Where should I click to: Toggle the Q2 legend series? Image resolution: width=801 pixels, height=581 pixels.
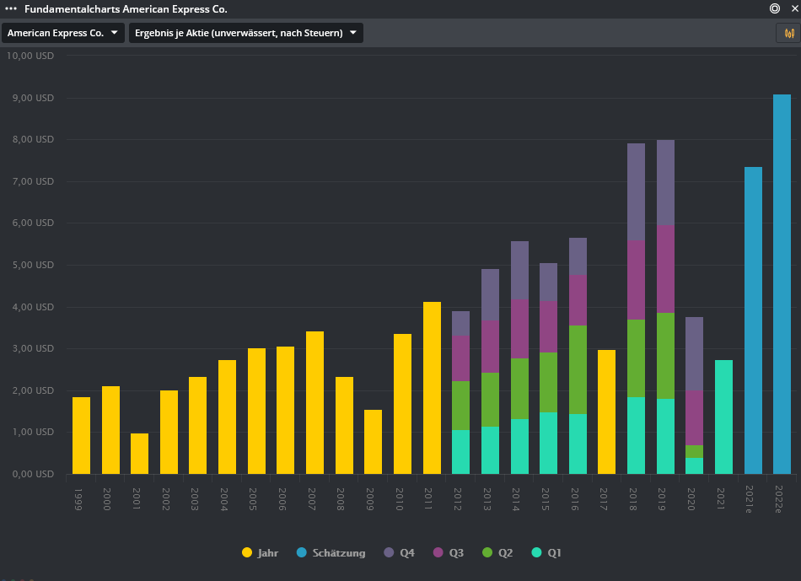click(497, 552)
